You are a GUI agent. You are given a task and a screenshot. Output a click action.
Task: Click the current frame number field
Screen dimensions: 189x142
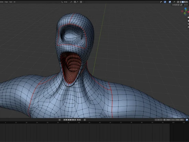tap(159, 120)
